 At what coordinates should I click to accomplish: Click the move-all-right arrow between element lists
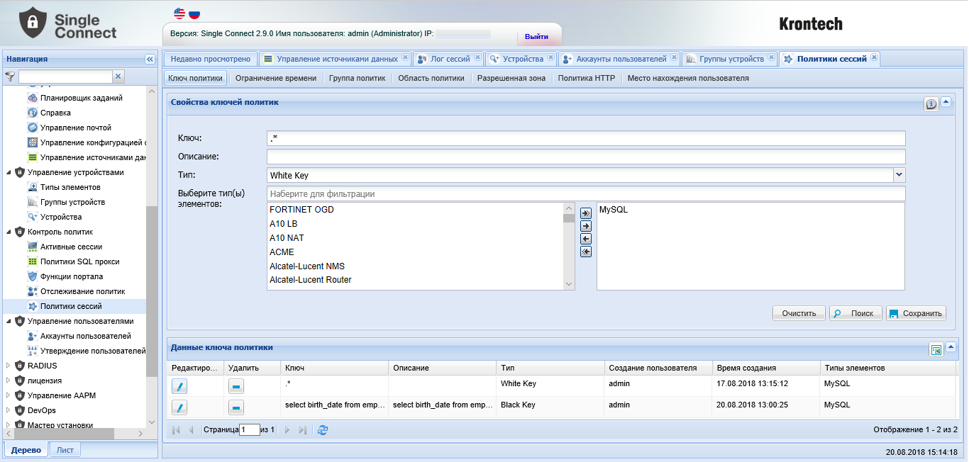[585, 213]
